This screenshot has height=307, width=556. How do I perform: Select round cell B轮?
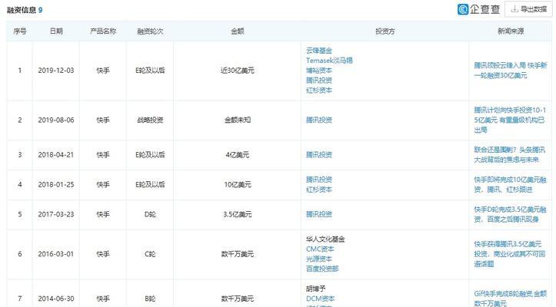(x=150, y=299)
